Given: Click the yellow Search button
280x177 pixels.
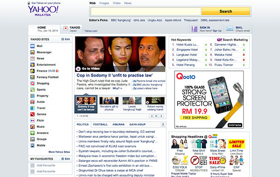Looking at the screenshot, I should (x=226, y=11).
